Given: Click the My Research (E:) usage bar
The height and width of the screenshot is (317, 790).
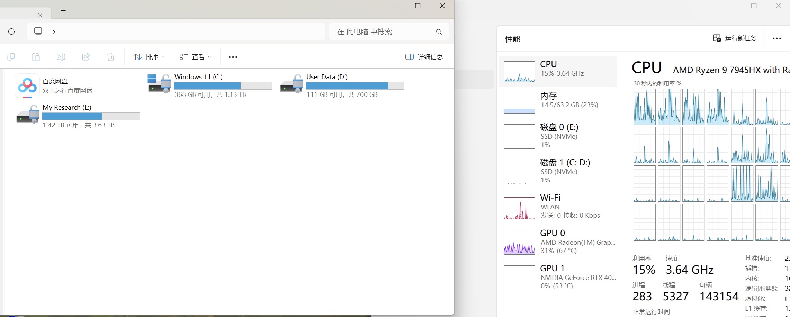Looking at the screenshot, I should 91,116.
